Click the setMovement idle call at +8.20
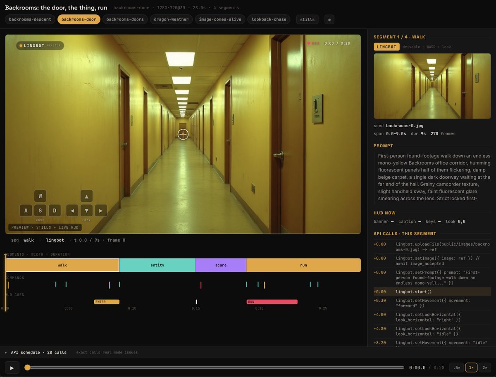 (432, 344)
